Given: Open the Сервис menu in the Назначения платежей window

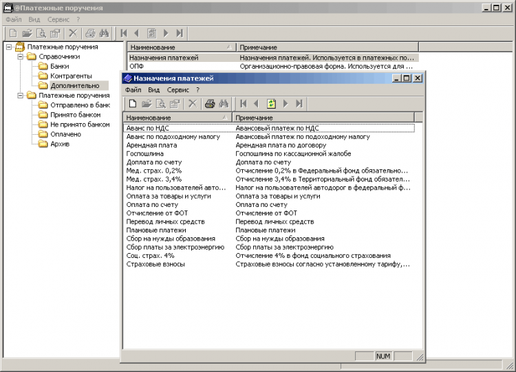Looking at the screenshot, I should click(x=178, y=89).
